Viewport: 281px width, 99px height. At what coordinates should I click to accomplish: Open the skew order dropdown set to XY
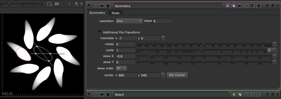point(121,68)
